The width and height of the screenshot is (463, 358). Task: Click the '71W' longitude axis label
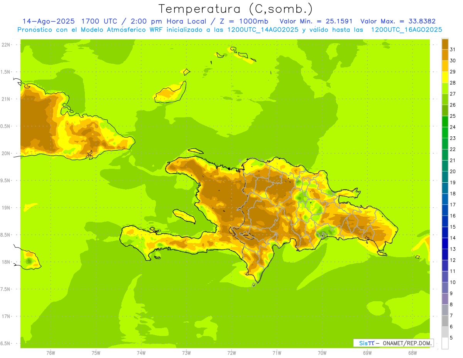[277, 353]
